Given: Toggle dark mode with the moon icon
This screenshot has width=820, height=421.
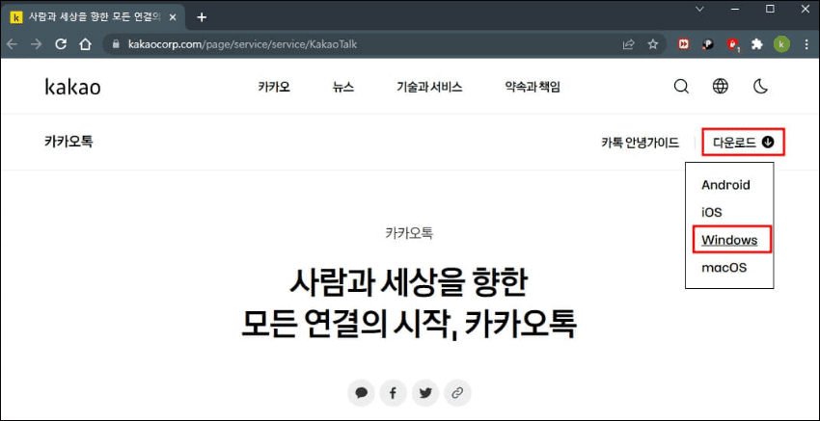Looking at the screenshot, I should tap(760, 86).
